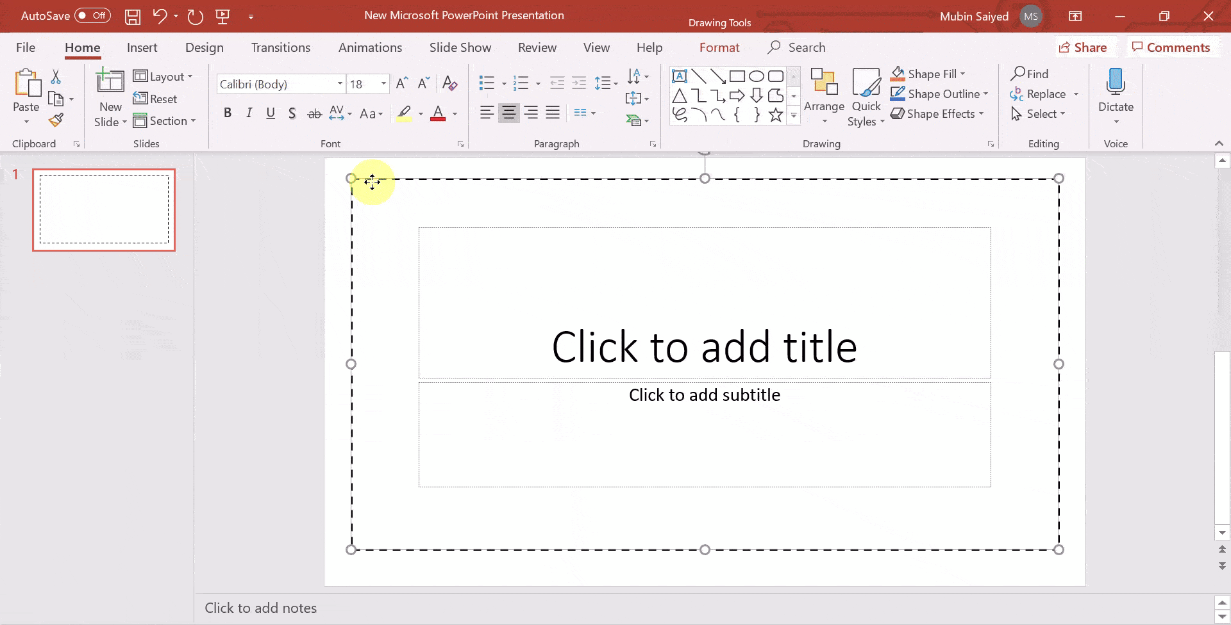Select the Format Painter tool

point(56,120)
